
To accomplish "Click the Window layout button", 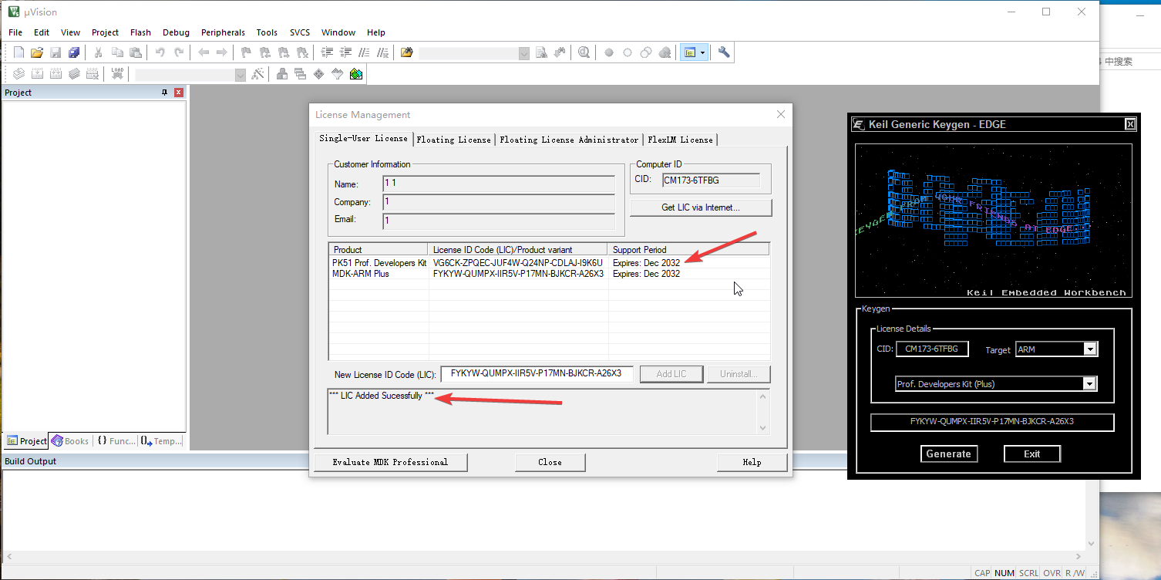I will pos(690,52).
